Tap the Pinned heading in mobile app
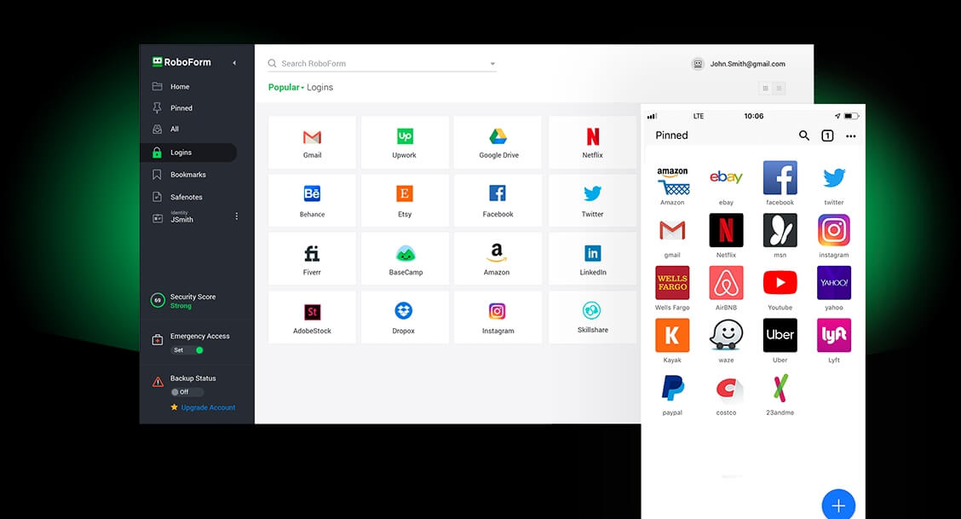Screen dimensions: 961x519 click(x=671, y=136)
